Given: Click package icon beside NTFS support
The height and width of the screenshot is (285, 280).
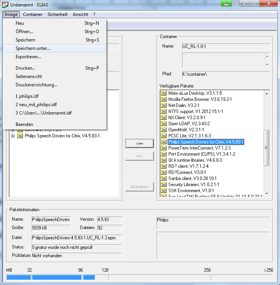Looking at the screenshot, I should (x=163, y=111).
